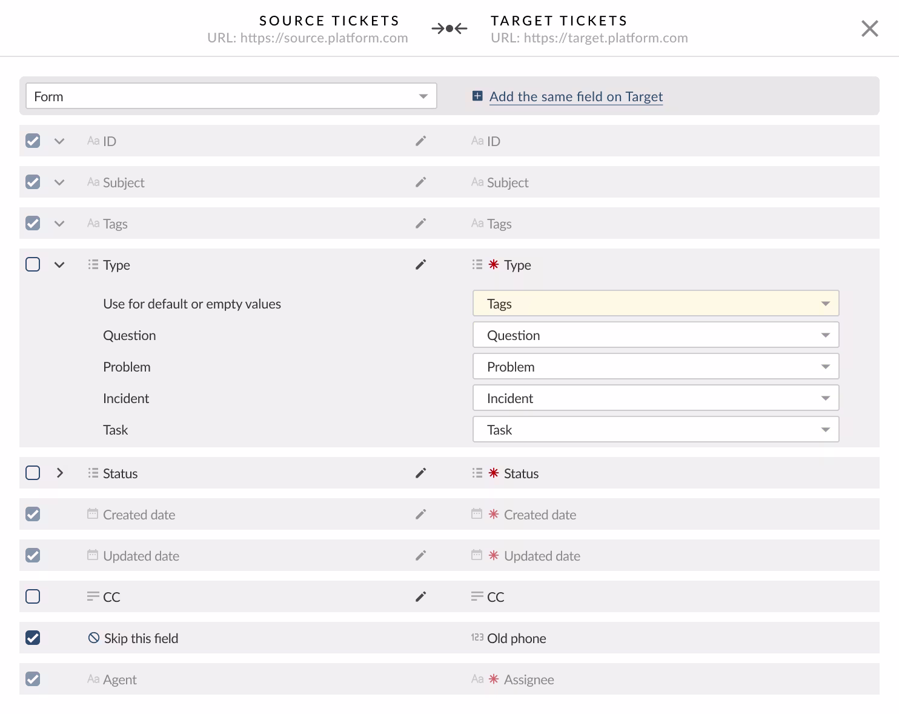Click the merge arrows icon between source and target
The height and width of the screenshot is (714, 899).
[x=449, y=28]
